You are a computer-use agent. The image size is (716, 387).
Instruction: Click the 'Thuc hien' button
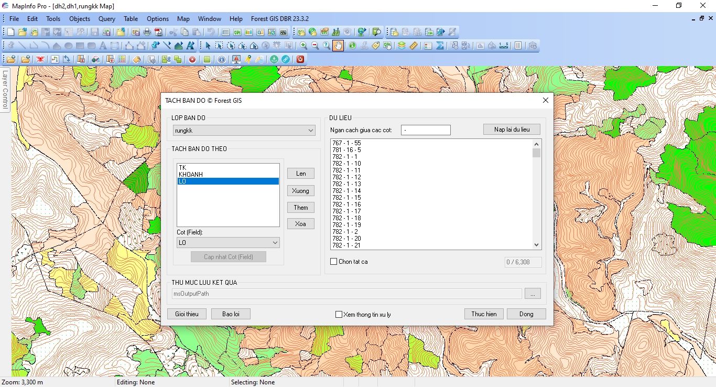[x=484, y=314]
